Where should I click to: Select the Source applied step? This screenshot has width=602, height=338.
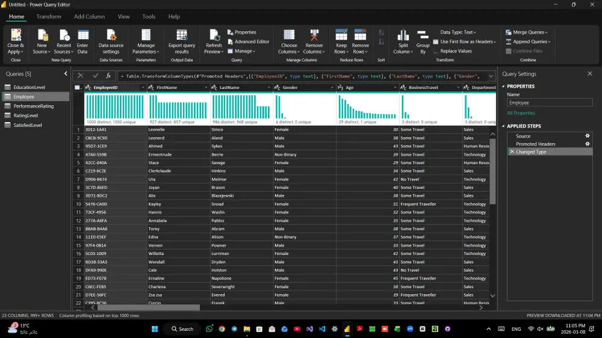[523, 136]
